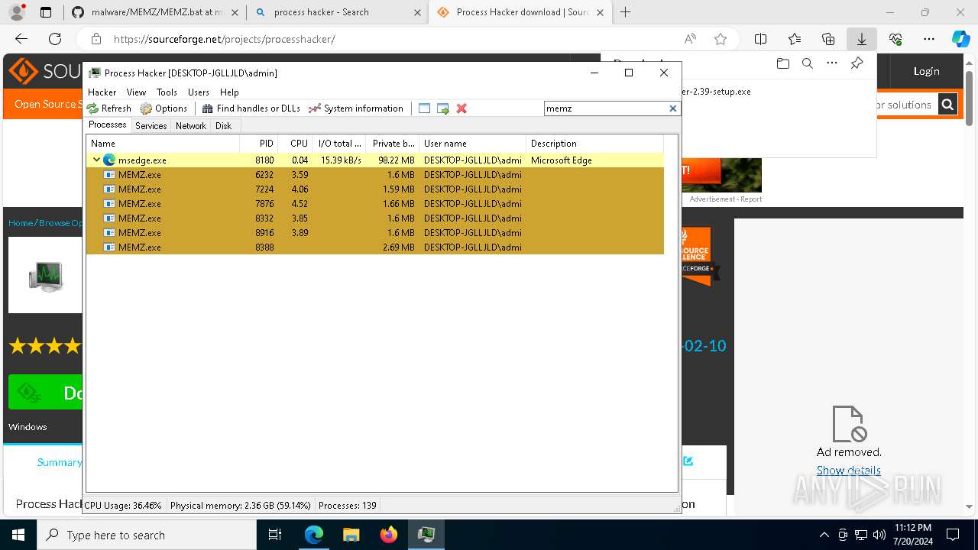Select MEMZ.exe with PID 8332
Viewport: 978px width, 550px height.
(375, 218)
